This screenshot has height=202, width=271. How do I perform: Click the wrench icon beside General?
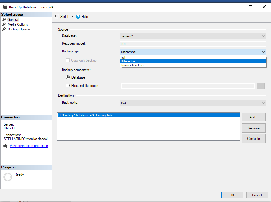coord(4,20)
